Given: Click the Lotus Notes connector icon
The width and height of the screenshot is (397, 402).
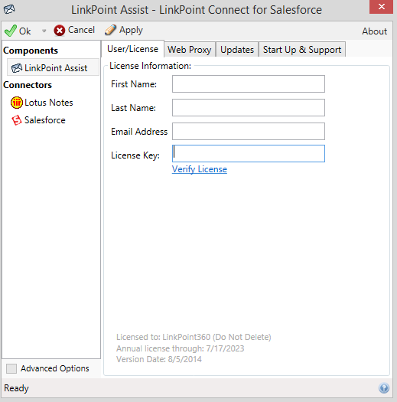Looking at the screenshot, I should (x=16, y=103).
